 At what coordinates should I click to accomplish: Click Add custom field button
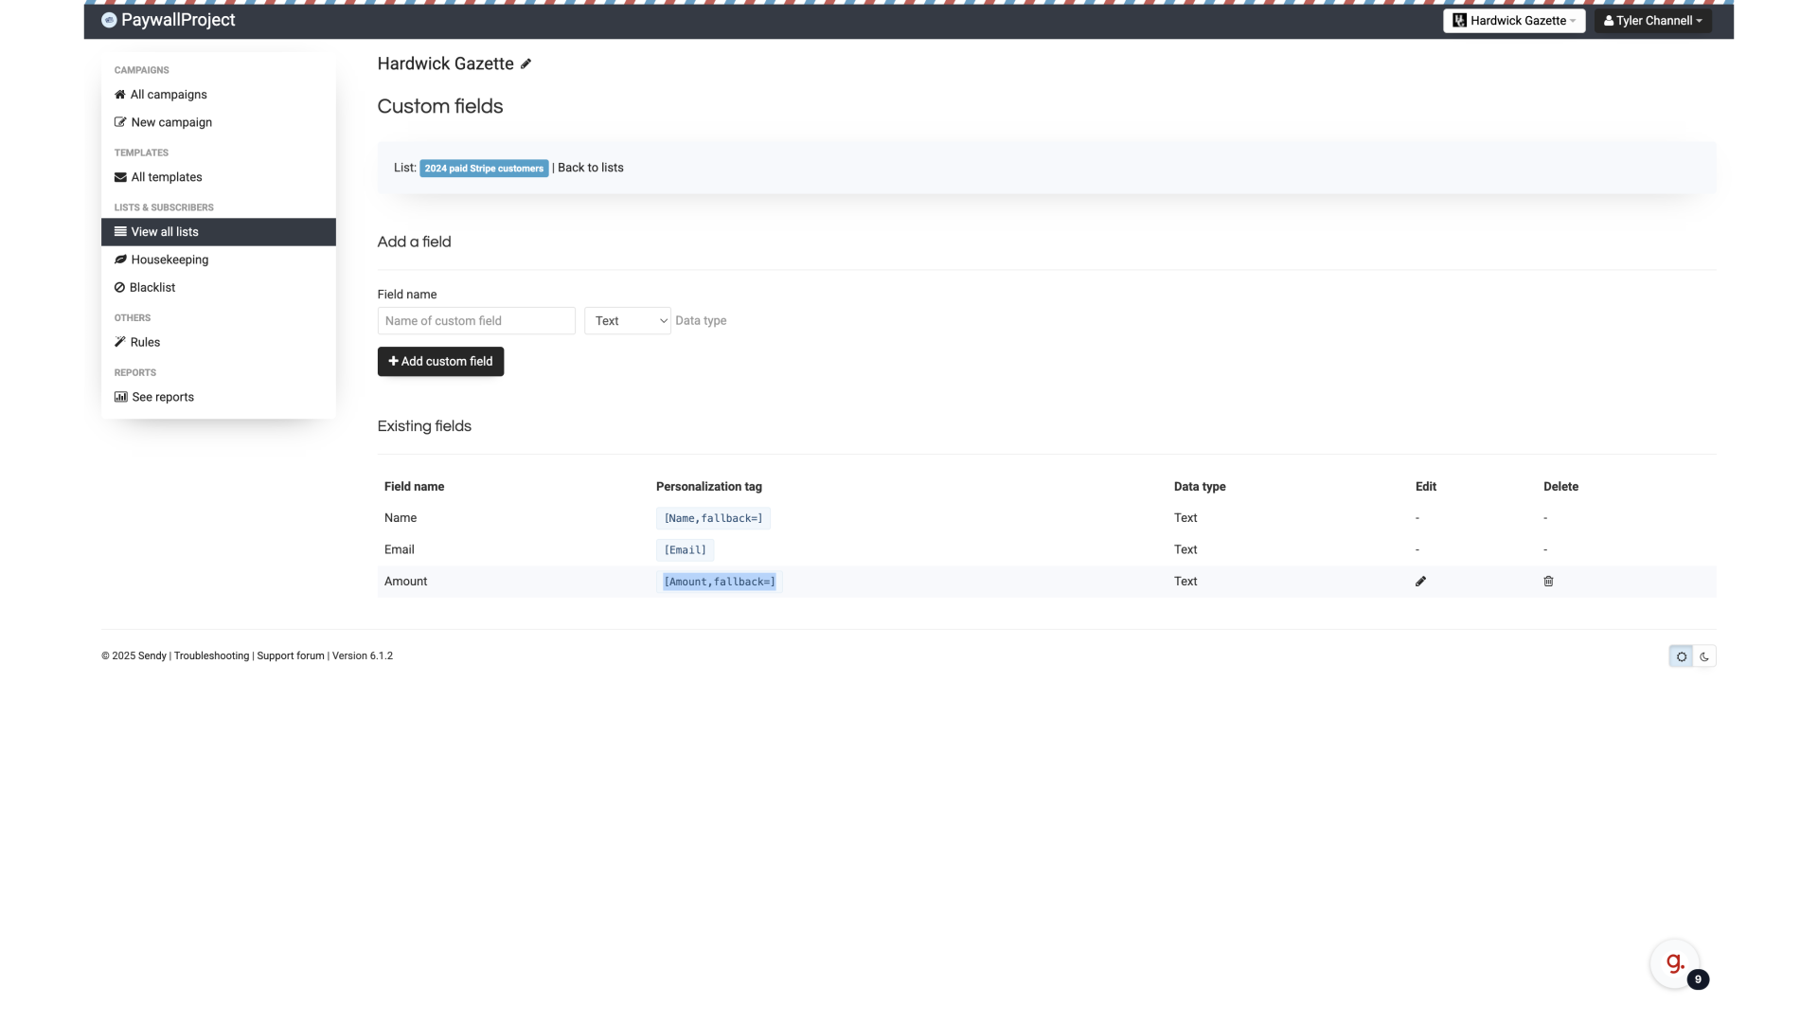pyautogui.click(x=440, y=361)
